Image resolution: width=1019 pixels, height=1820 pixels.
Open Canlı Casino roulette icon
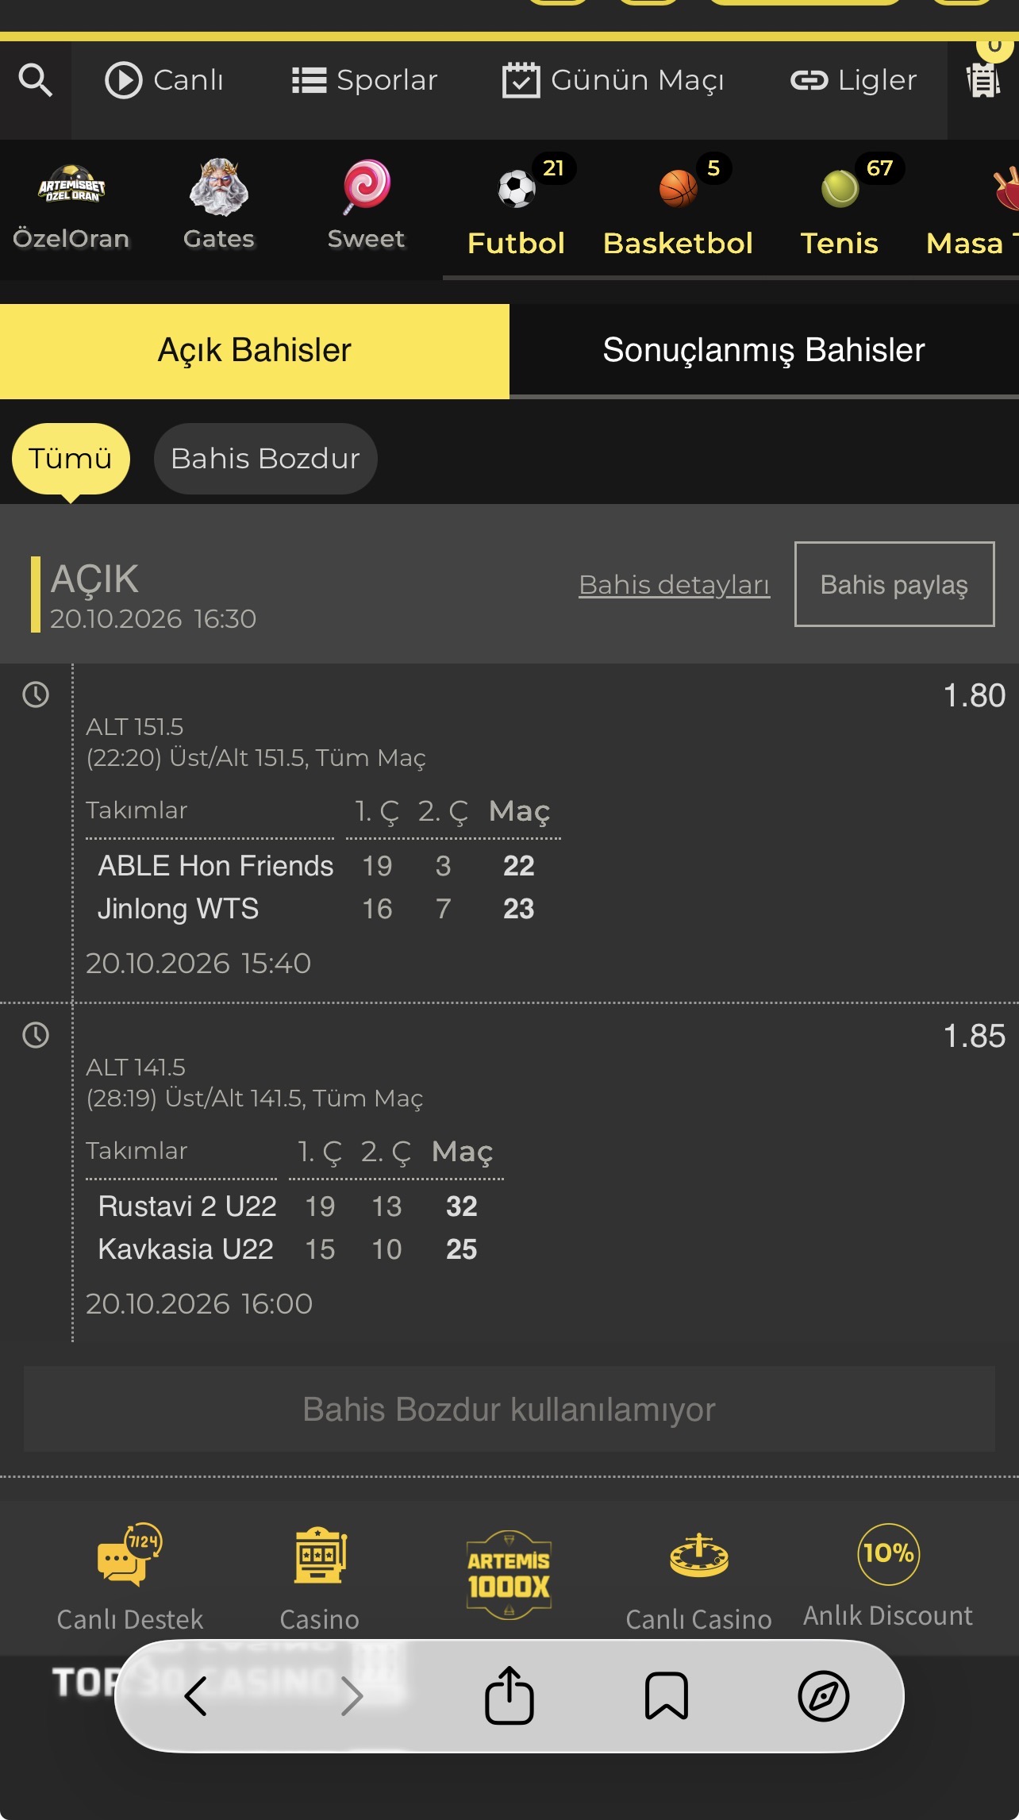(698, 1554)
